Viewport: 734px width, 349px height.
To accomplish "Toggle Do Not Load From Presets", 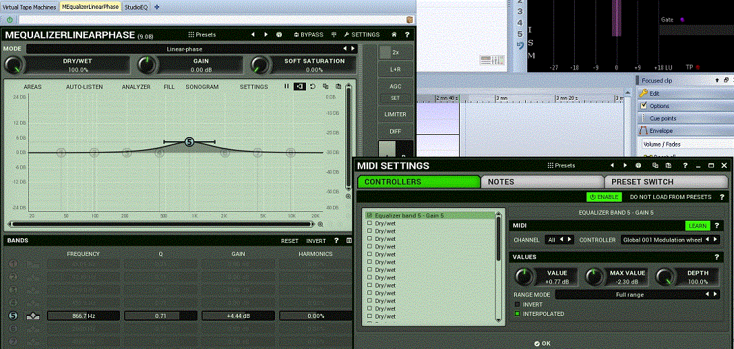I will (671, 197).
